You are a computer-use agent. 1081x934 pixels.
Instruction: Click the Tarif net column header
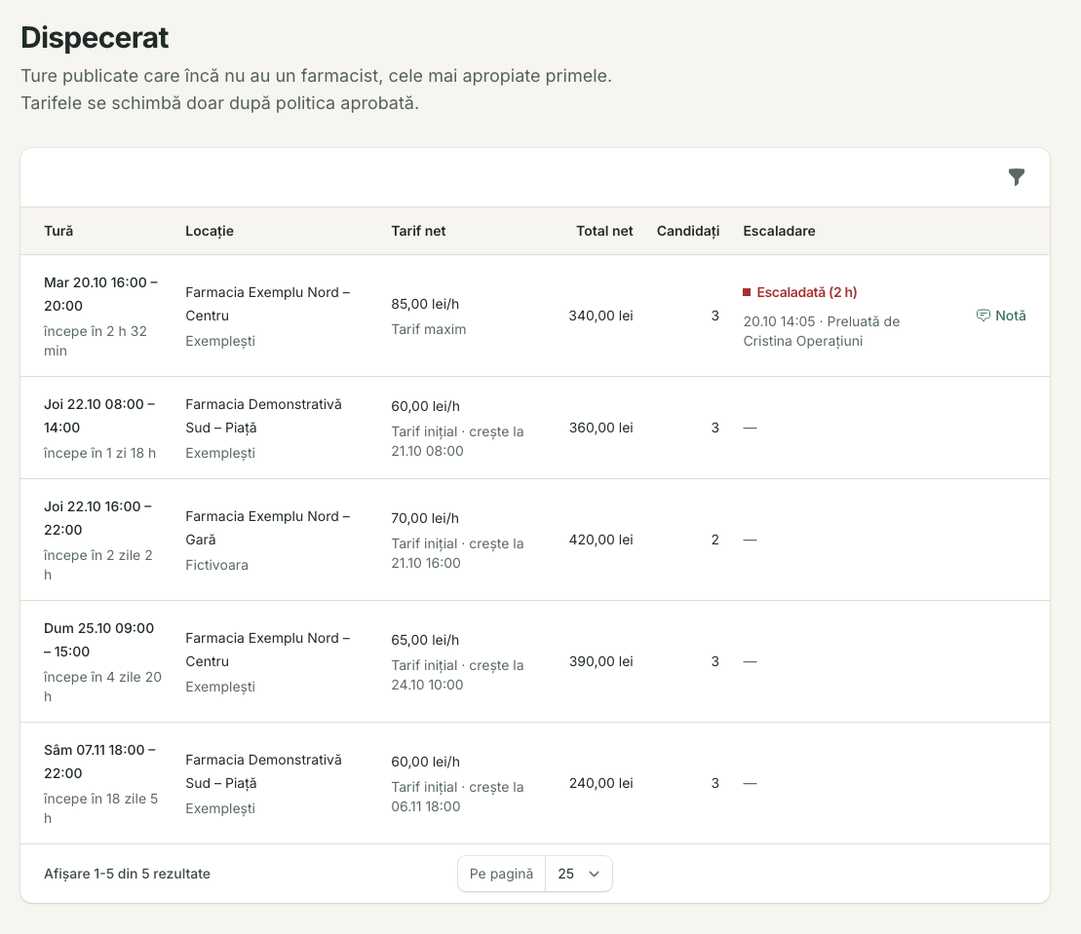pos(418,231)
